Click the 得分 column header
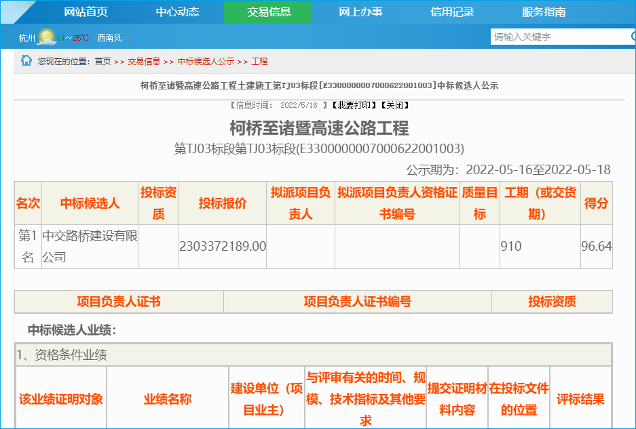The image size is (636, 429). [x=596, y=203]
